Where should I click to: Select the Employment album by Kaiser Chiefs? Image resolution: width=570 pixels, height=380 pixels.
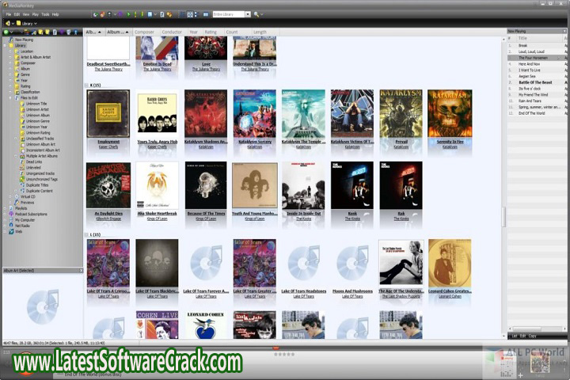108,115
